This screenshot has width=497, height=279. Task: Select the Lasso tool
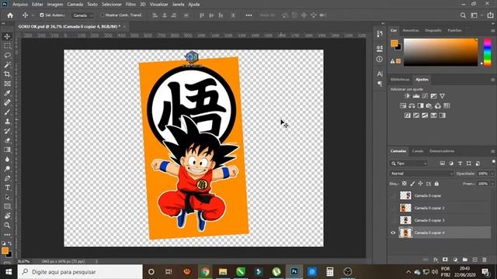tap(7, 55)
